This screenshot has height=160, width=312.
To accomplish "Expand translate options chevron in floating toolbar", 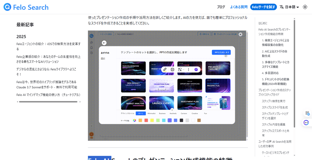I will point(184,69).
